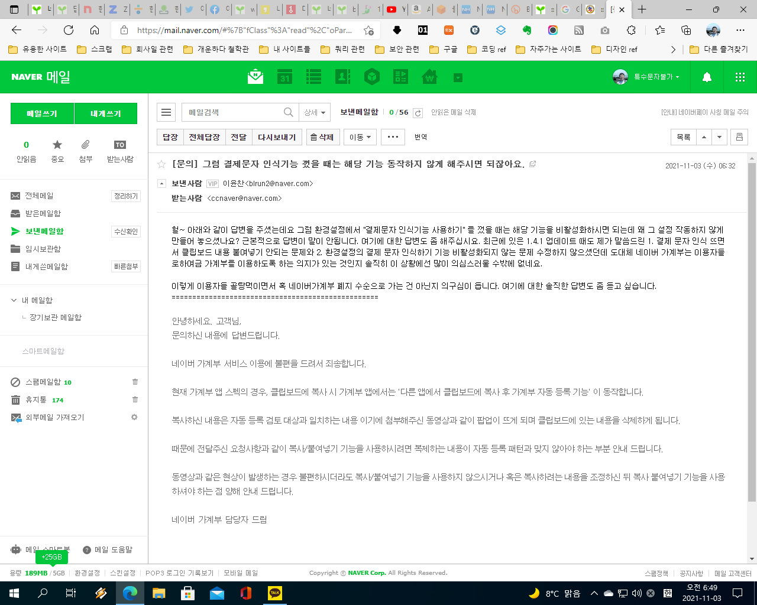
Task: Open the Address book icon in header
Action: point(343,77)
